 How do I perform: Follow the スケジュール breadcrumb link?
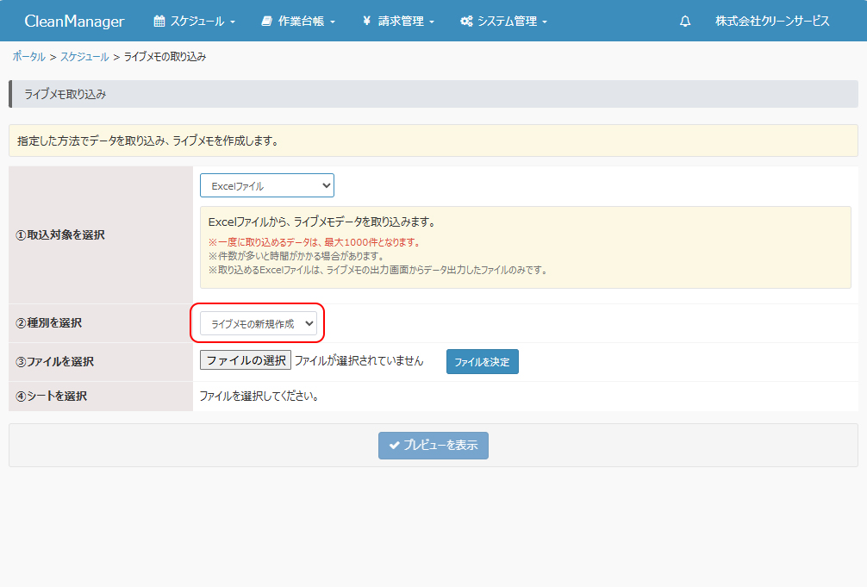[x=84, y=57]
